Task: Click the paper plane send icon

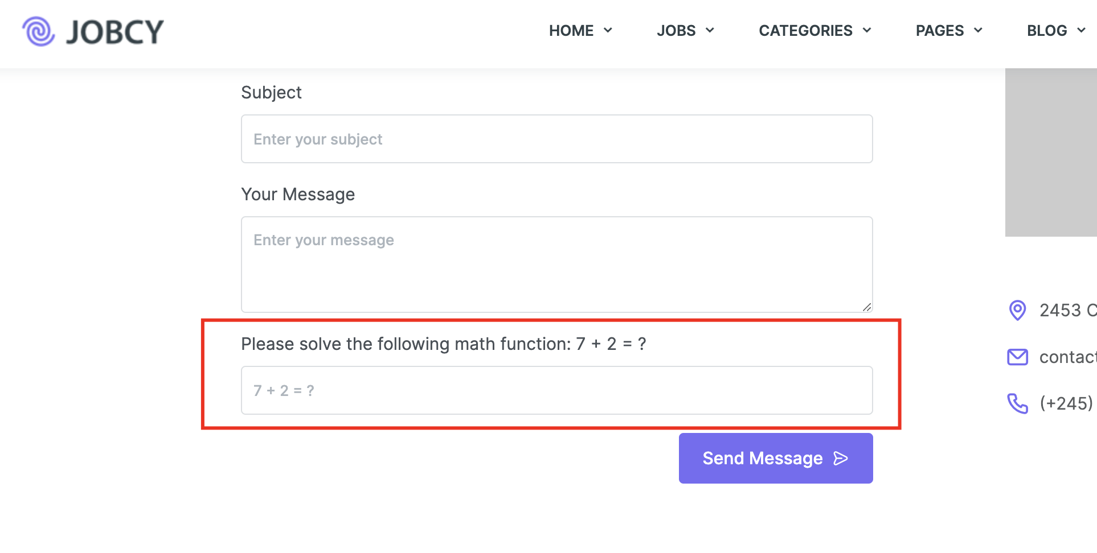Action: point(841,459)
